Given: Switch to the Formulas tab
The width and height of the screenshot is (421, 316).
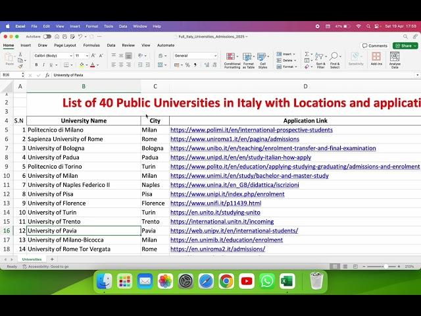Looking at the screenshot, I should coord(91,45).
